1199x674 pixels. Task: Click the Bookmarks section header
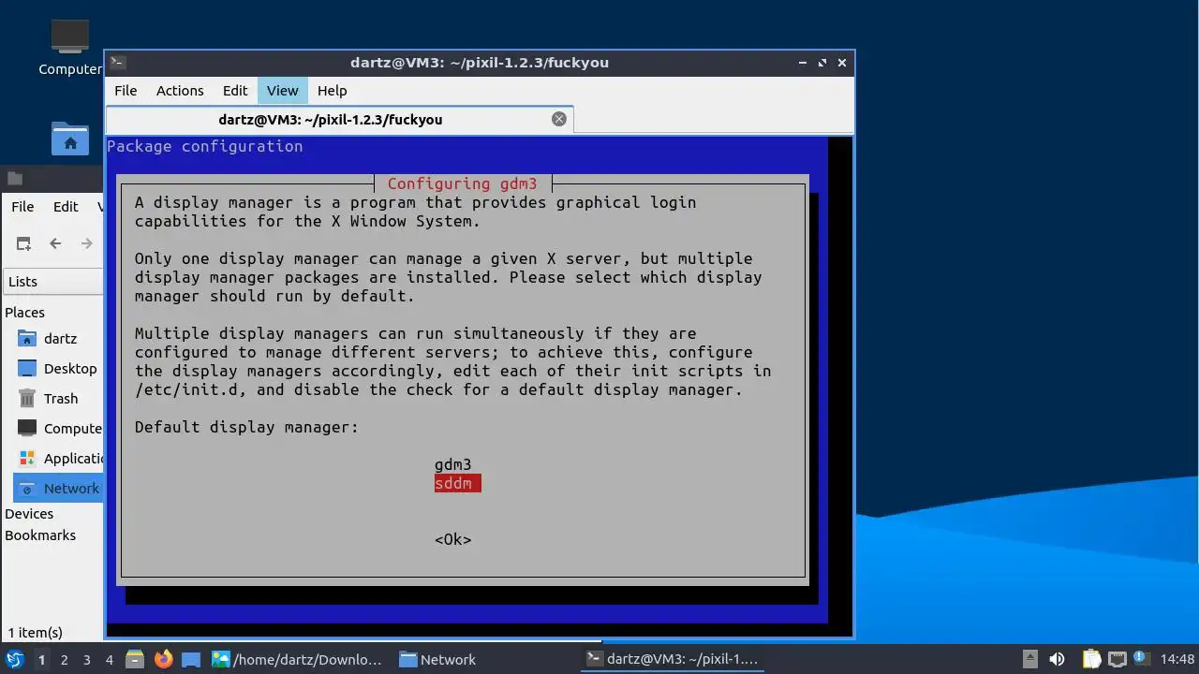tap(40, 535)
